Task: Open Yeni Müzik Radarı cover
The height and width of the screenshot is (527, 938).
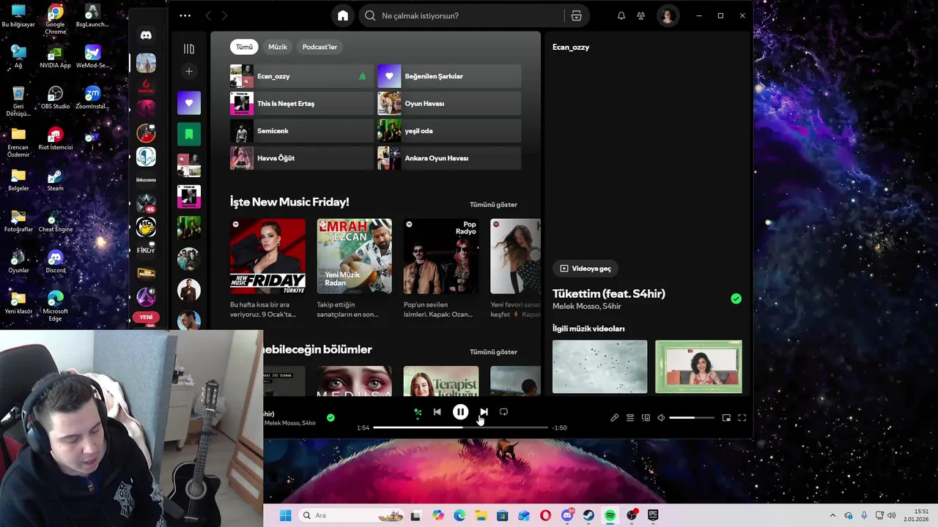Action: point(354,256)
